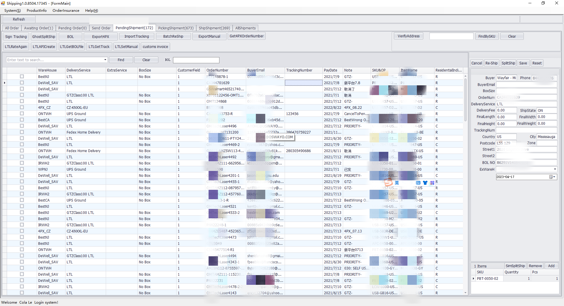Check the WPNJ UPS Ground row

pos(22,169)
